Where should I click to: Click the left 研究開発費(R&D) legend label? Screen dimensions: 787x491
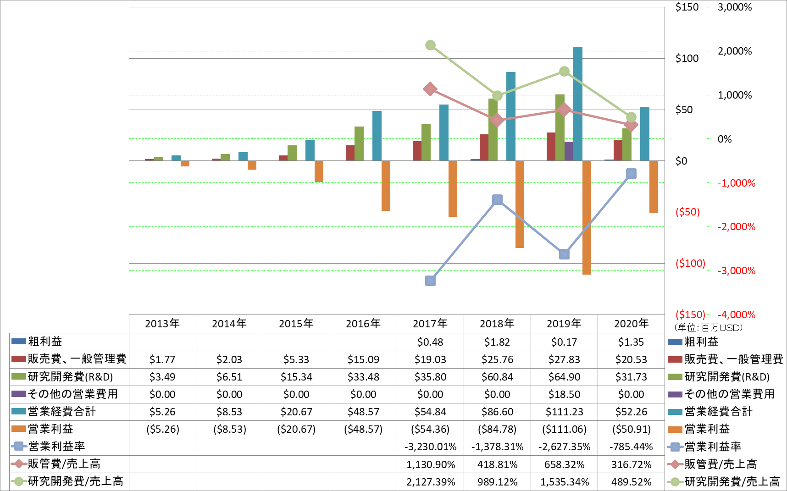[x=71, y=376]
